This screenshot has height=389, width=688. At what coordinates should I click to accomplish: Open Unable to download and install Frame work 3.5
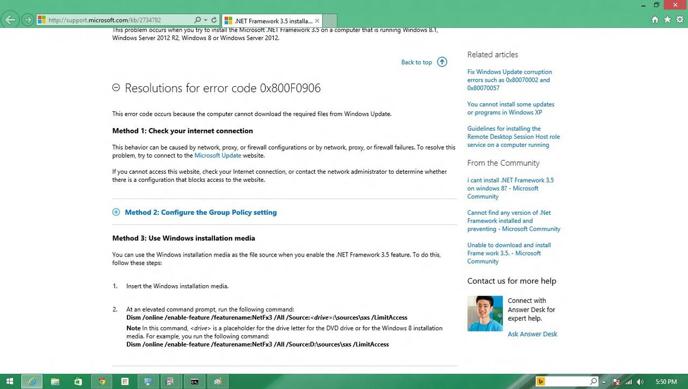[x=508, y=253]
